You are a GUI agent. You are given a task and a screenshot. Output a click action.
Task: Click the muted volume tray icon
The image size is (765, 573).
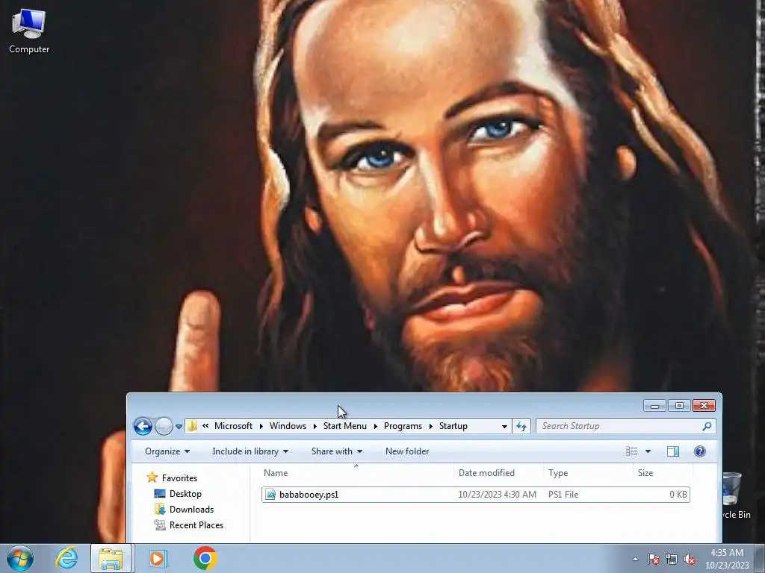coord(690,559)
